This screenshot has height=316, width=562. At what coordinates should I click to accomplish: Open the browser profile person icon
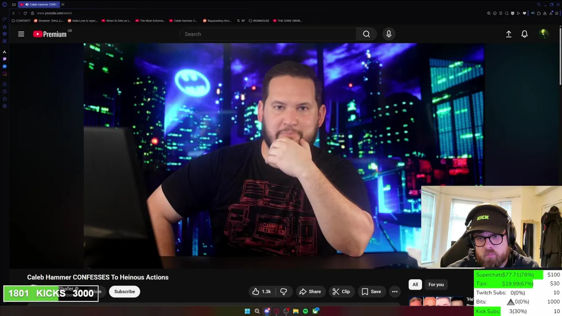[x=545, y=13]
